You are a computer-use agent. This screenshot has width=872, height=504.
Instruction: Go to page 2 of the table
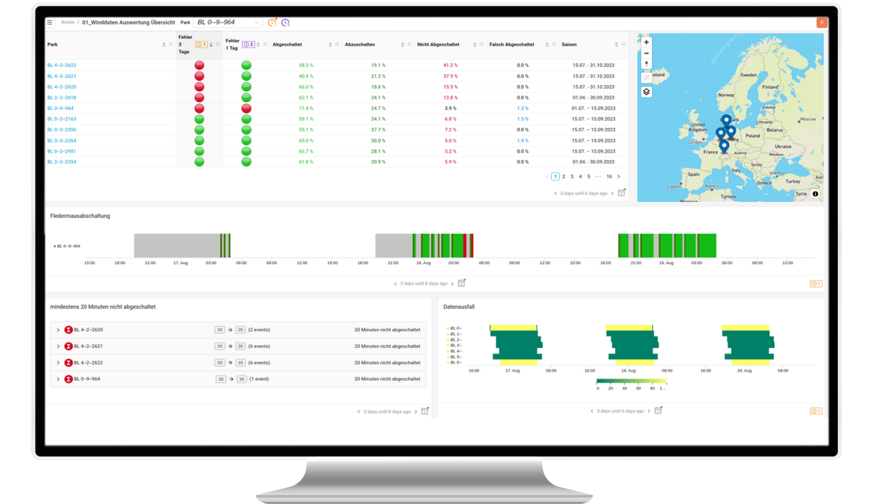[563, 176]
